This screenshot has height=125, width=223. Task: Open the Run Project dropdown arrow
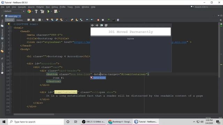point(52,11)
